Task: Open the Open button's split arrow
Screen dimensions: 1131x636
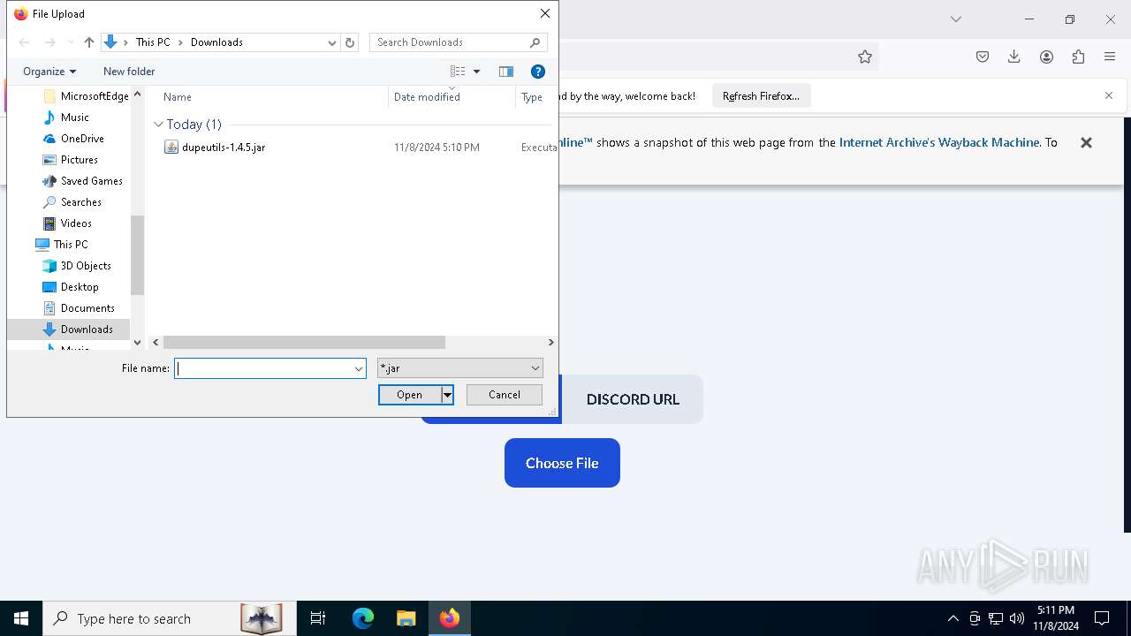Action: (447, 395)
